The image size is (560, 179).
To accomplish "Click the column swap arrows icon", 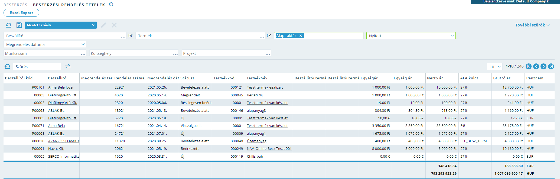I will pyautogui.click(x=68, y=66).
